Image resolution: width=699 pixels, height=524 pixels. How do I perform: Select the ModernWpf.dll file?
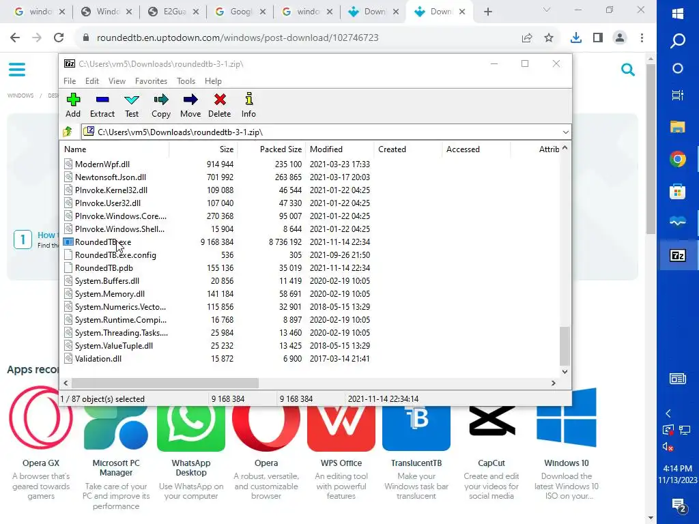[x=102, y=164]
